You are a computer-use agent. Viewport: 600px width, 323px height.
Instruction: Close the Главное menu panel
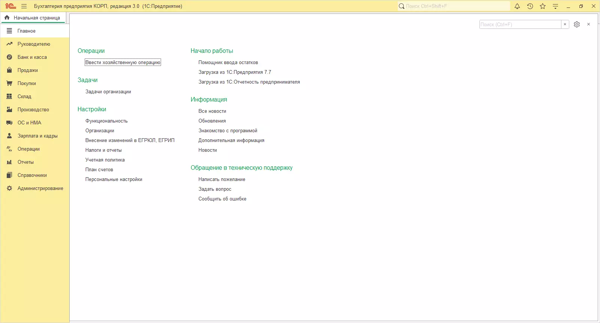tap(589, 24)
